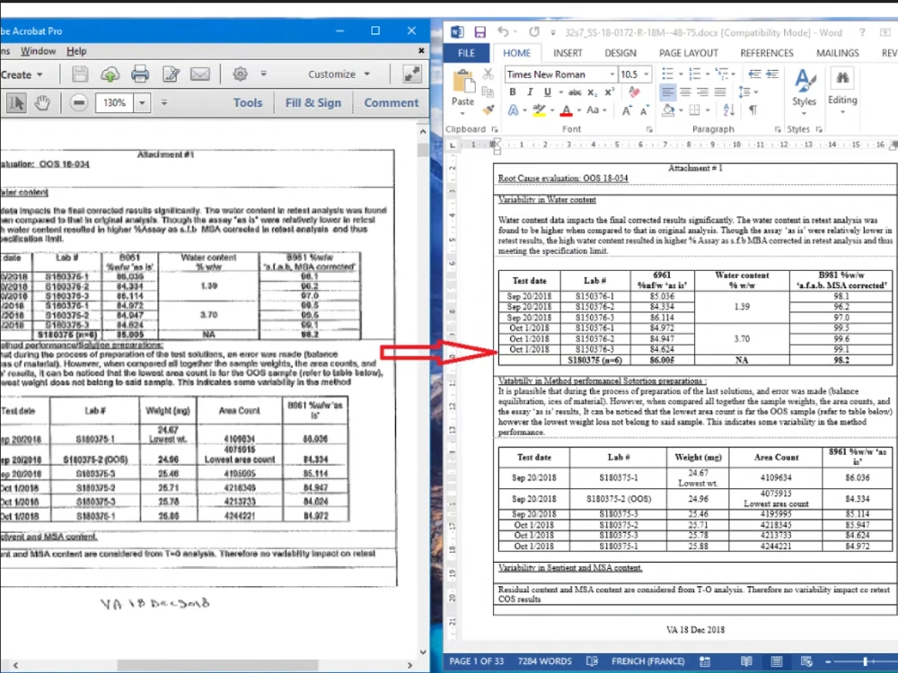Open the Times New Roman font dropdown

point(612,74)
